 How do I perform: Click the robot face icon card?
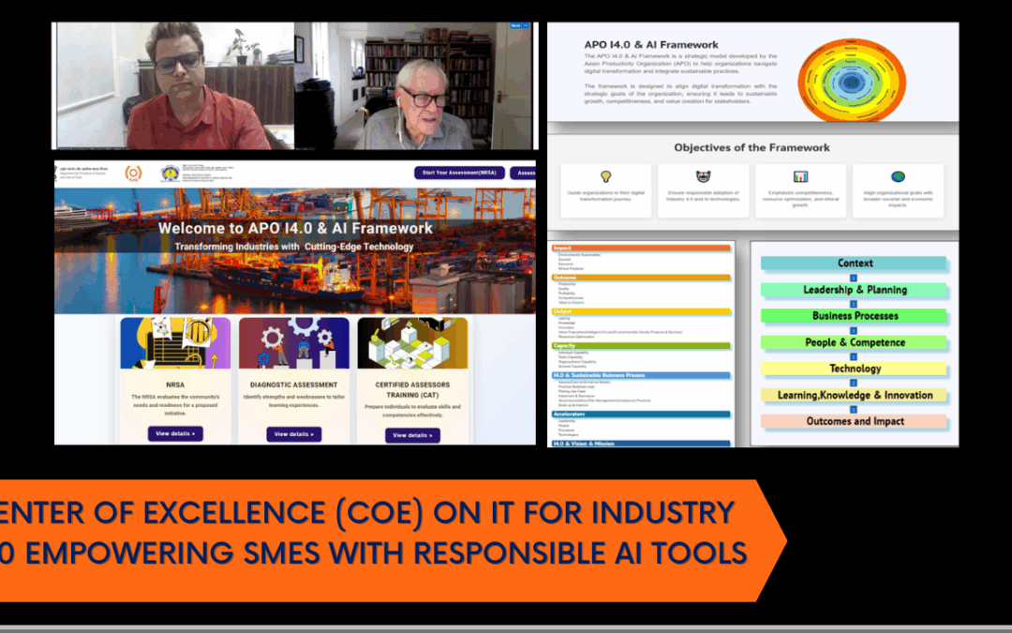click(703, 190)
